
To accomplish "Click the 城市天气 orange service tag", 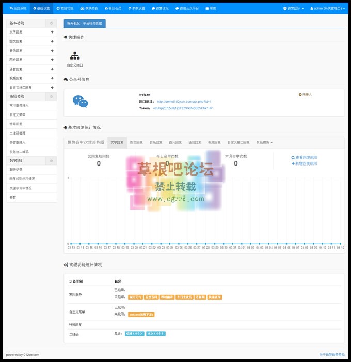I will [135, 297].
